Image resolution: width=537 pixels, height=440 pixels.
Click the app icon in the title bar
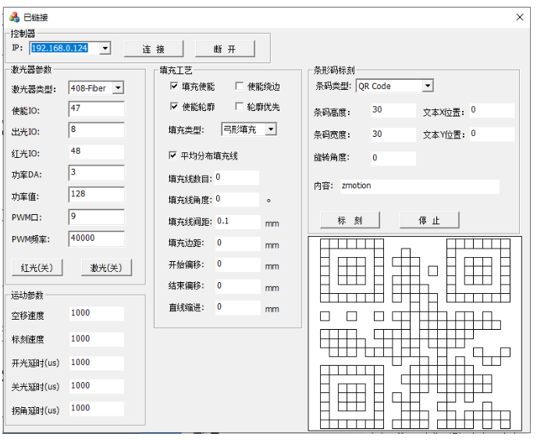(14, 17)
